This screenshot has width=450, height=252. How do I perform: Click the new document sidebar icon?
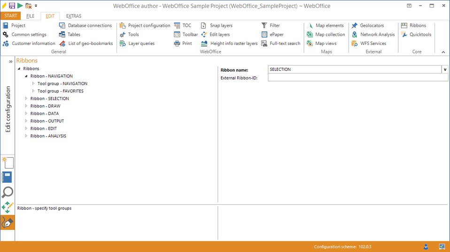click(8, 163)
